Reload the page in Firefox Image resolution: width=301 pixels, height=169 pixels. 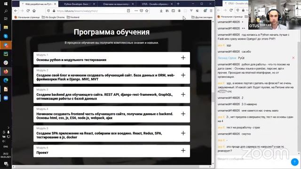(x=28, y=11)
